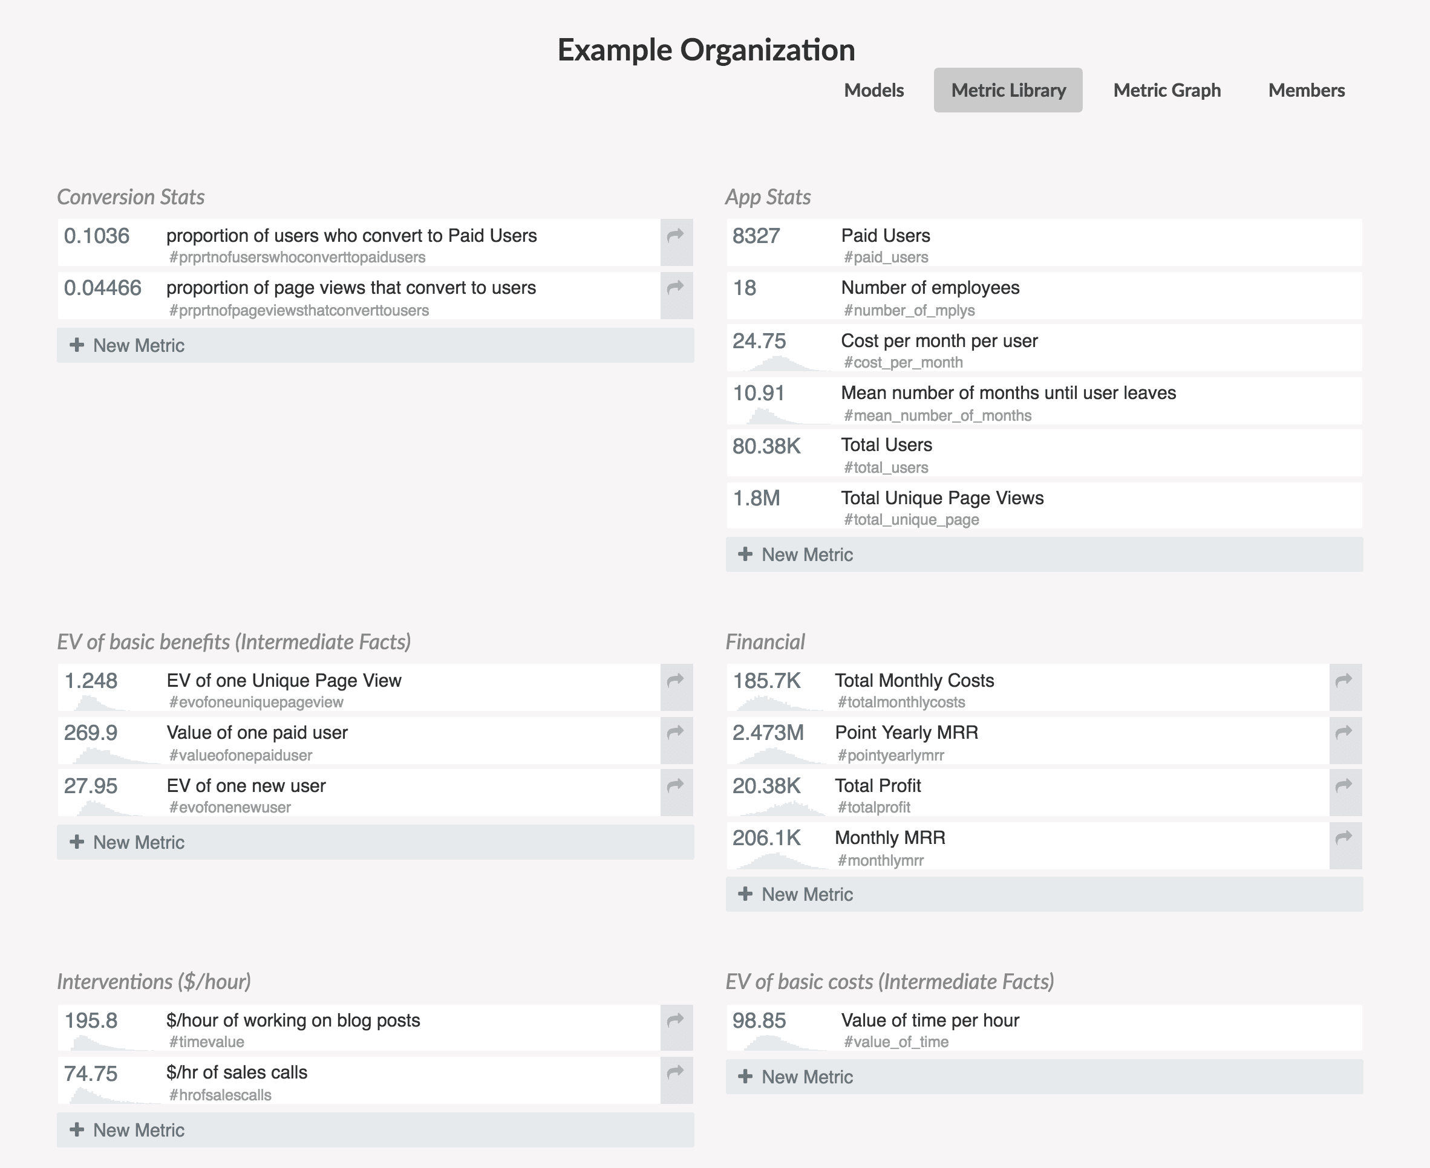This screenshot has height=1168, width=1430.
Task: Open the Paid Users metric
Action: 1044,242
